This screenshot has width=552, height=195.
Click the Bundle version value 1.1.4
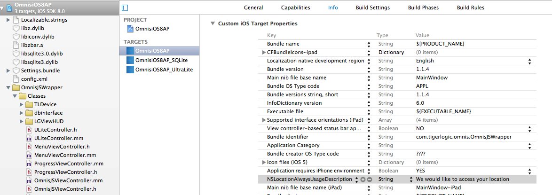(x=423, y=70)
